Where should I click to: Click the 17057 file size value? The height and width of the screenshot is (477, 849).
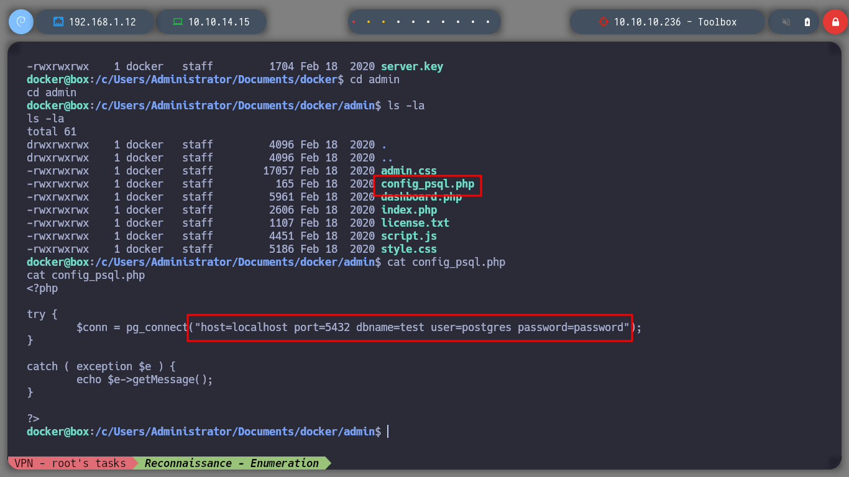tap(278, 171)
